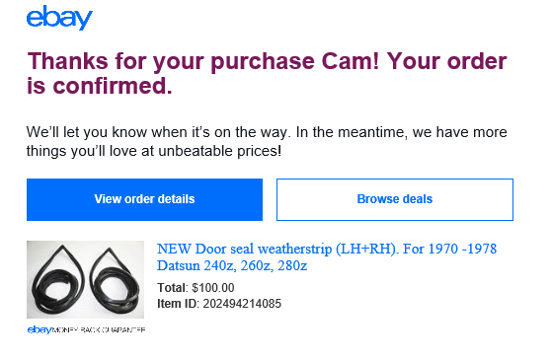Screen dimensions: 551x361
Task: Click the bold 'Total:' label
Action: (173, 288)
